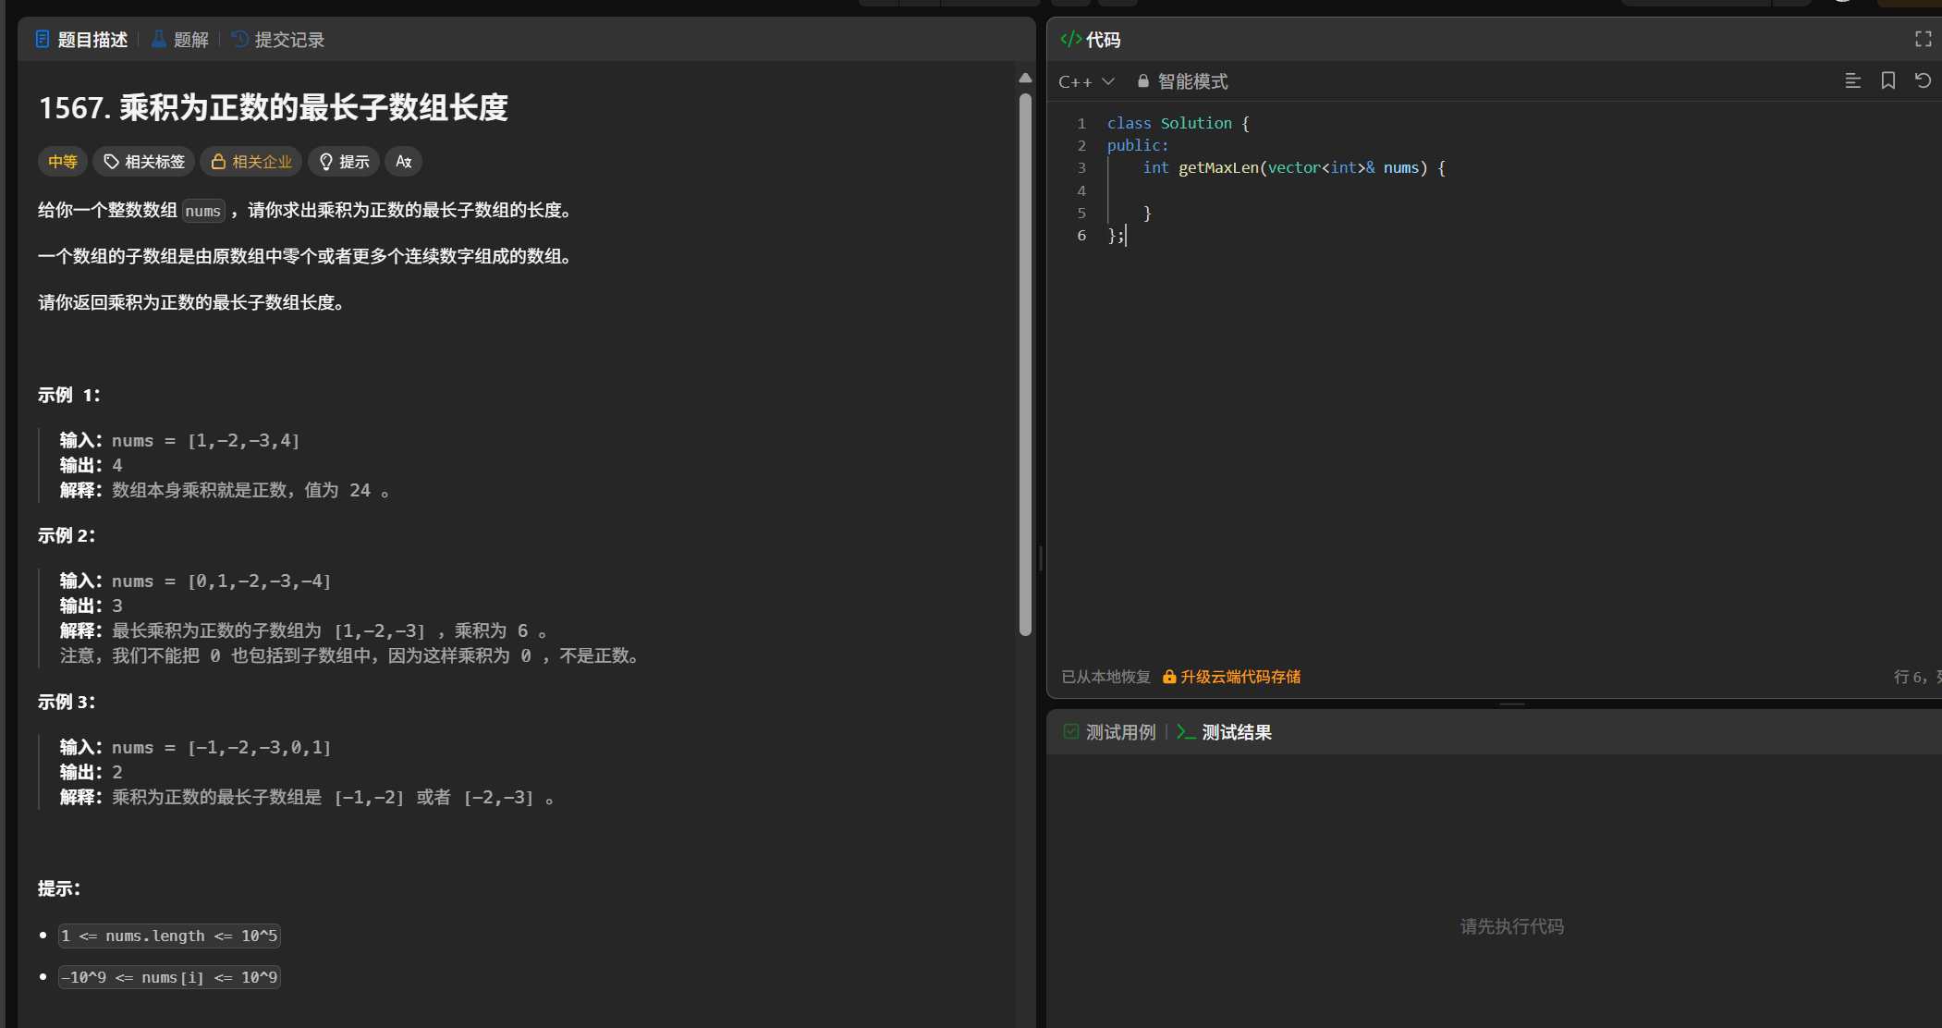The width and height of the screenshot is (1942, 1028).
Task: Expand the 相关标签 related tags
Action: pos(144,162)
